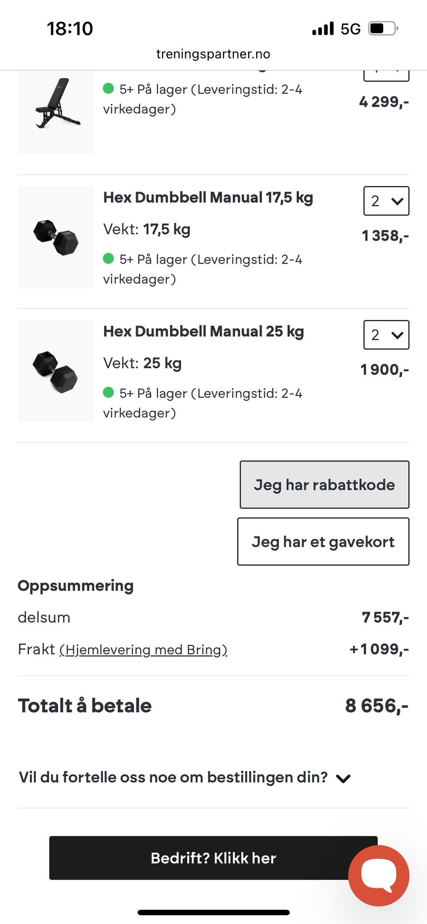Viewport: 427px width, 924px height.
Task: Tap the 17,5 kg dumbbell product image
Action: (56, 237)
